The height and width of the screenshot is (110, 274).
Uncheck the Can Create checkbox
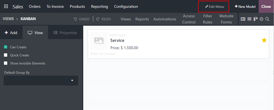[6, 47]
